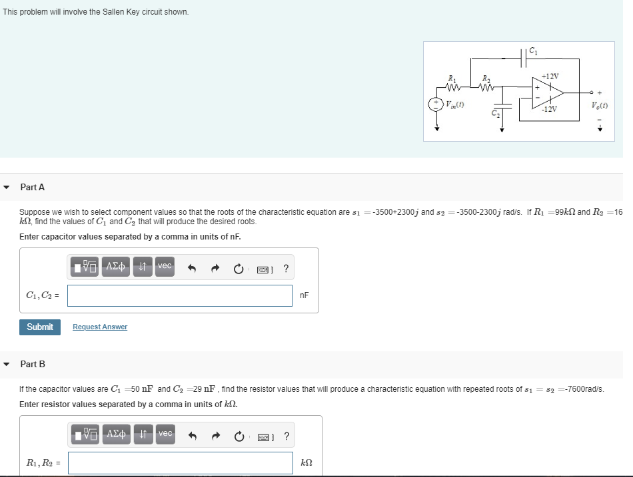The width and height of the screenshot is (633, 477).
Task: Undo the last edit in Part B
Action: [191, 436]
